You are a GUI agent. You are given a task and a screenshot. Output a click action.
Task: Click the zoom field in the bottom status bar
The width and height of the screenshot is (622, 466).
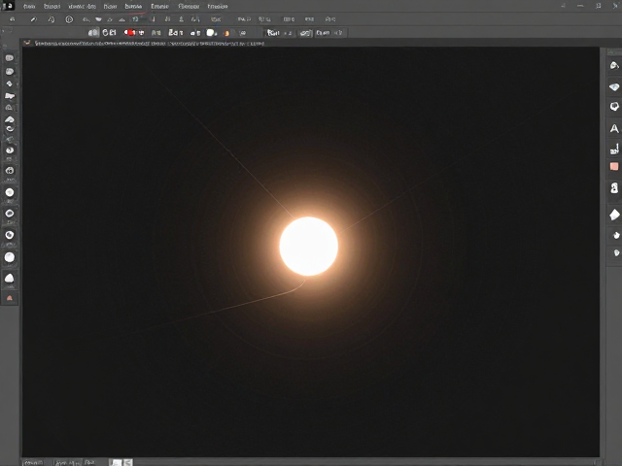(34, 462)
